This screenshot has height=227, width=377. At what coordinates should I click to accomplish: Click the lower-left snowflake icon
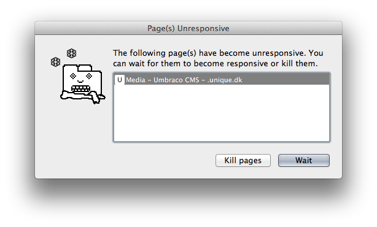point(55,62)
